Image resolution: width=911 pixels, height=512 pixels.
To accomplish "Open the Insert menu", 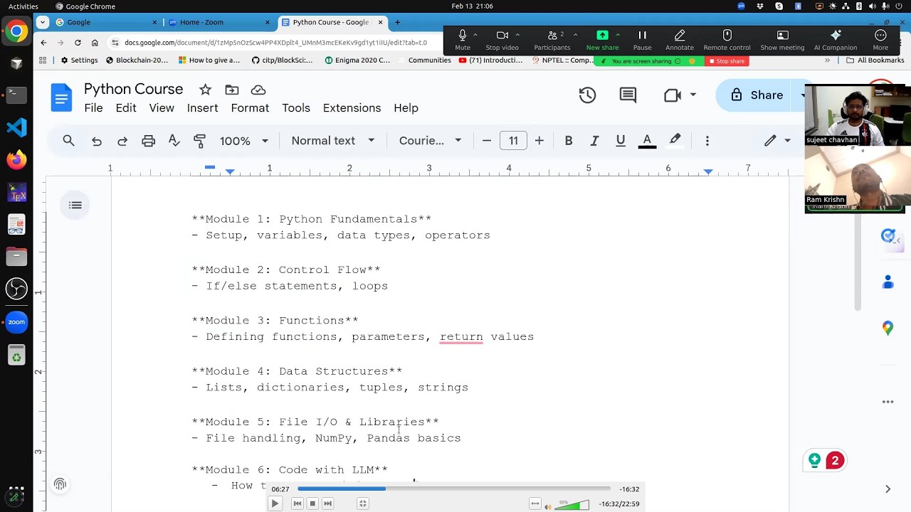I will point(202,108).
